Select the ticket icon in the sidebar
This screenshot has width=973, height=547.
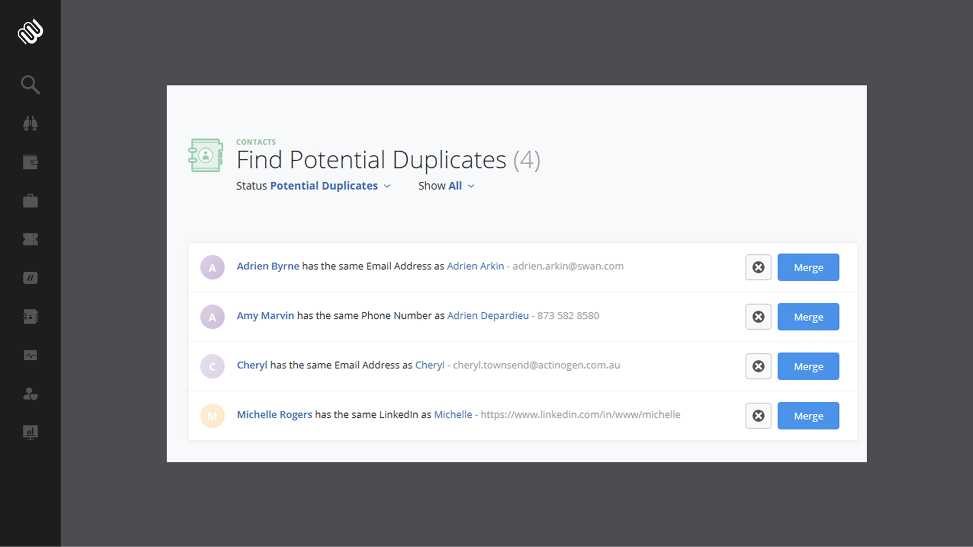30,239
